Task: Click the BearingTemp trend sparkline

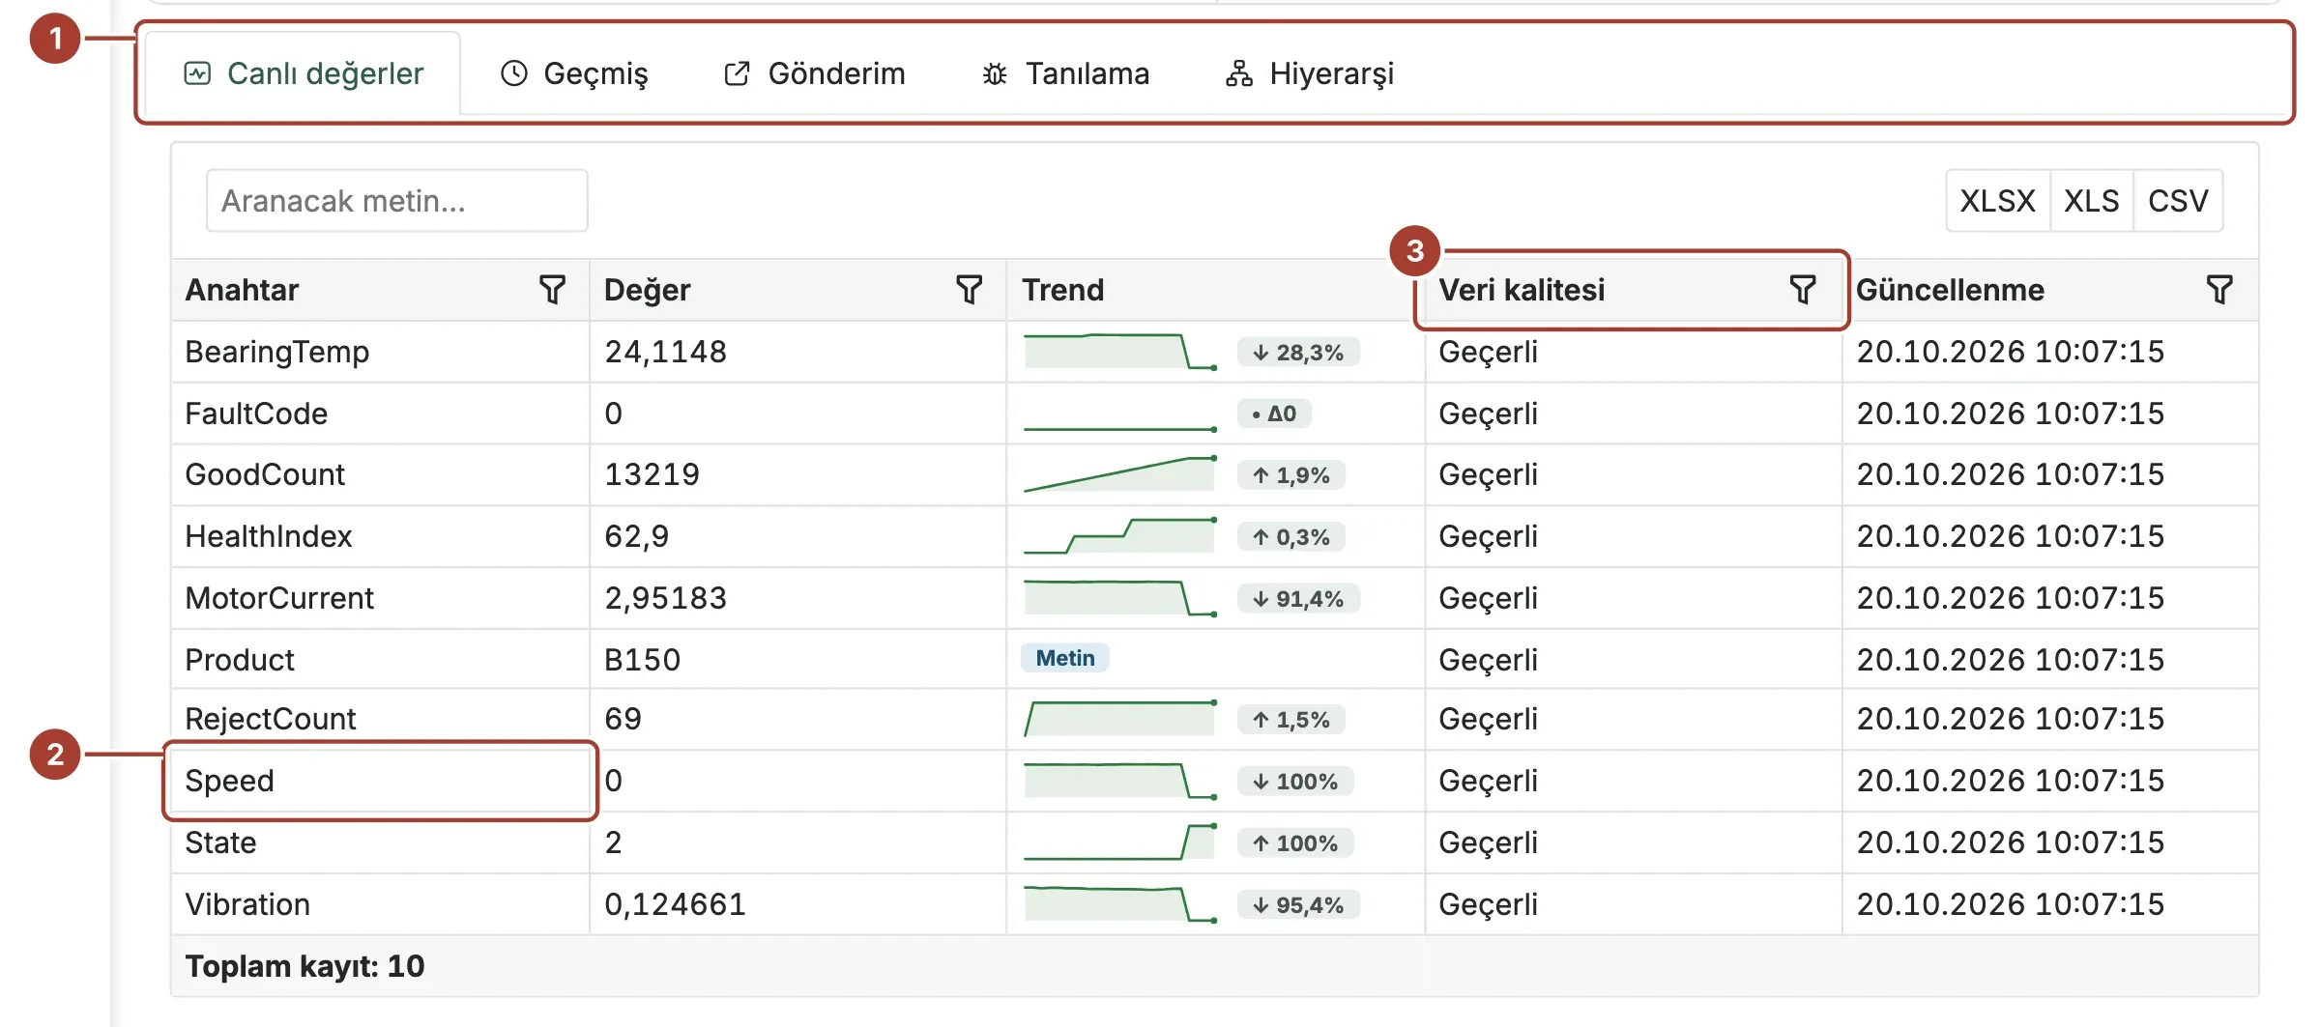Action: [1119, 352]
